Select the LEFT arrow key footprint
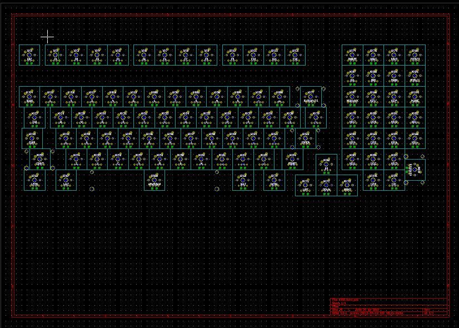This screenshot has width=459, height=328. [306, 185]
